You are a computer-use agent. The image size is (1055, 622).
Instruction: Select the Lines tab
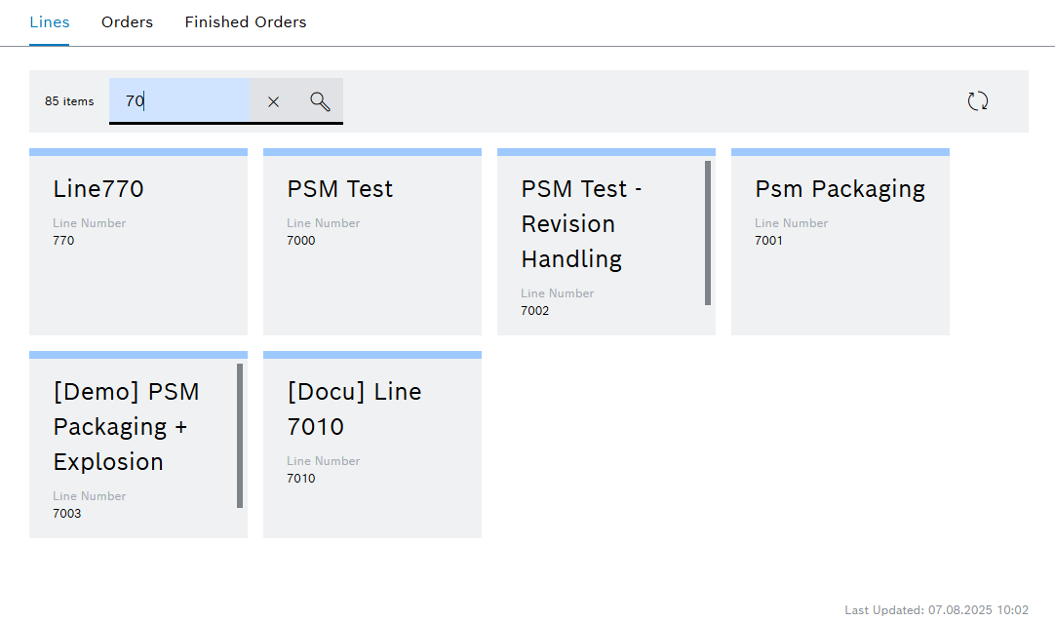(x=49, y=21)
